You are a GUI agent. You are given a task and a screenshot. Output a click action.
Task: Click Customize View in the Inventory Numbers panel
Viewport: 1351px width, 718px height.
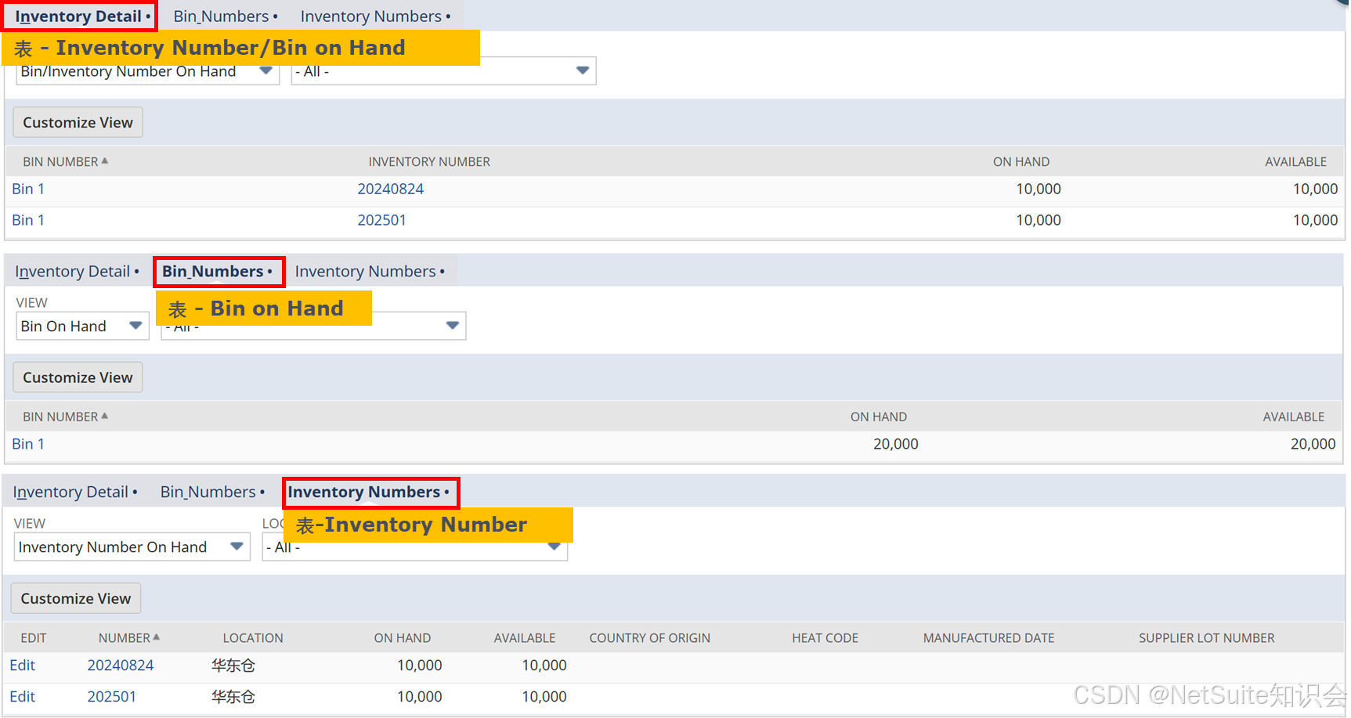[x=75, y=598]
